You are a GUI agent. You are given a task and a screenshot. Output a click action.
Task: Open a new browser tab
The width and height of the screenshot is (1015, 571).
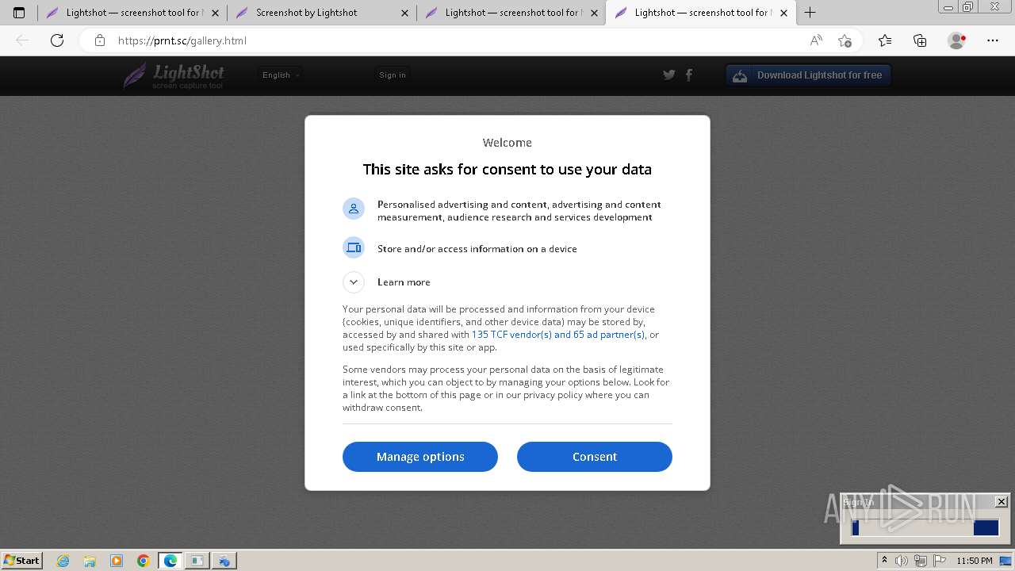point(810,13)
